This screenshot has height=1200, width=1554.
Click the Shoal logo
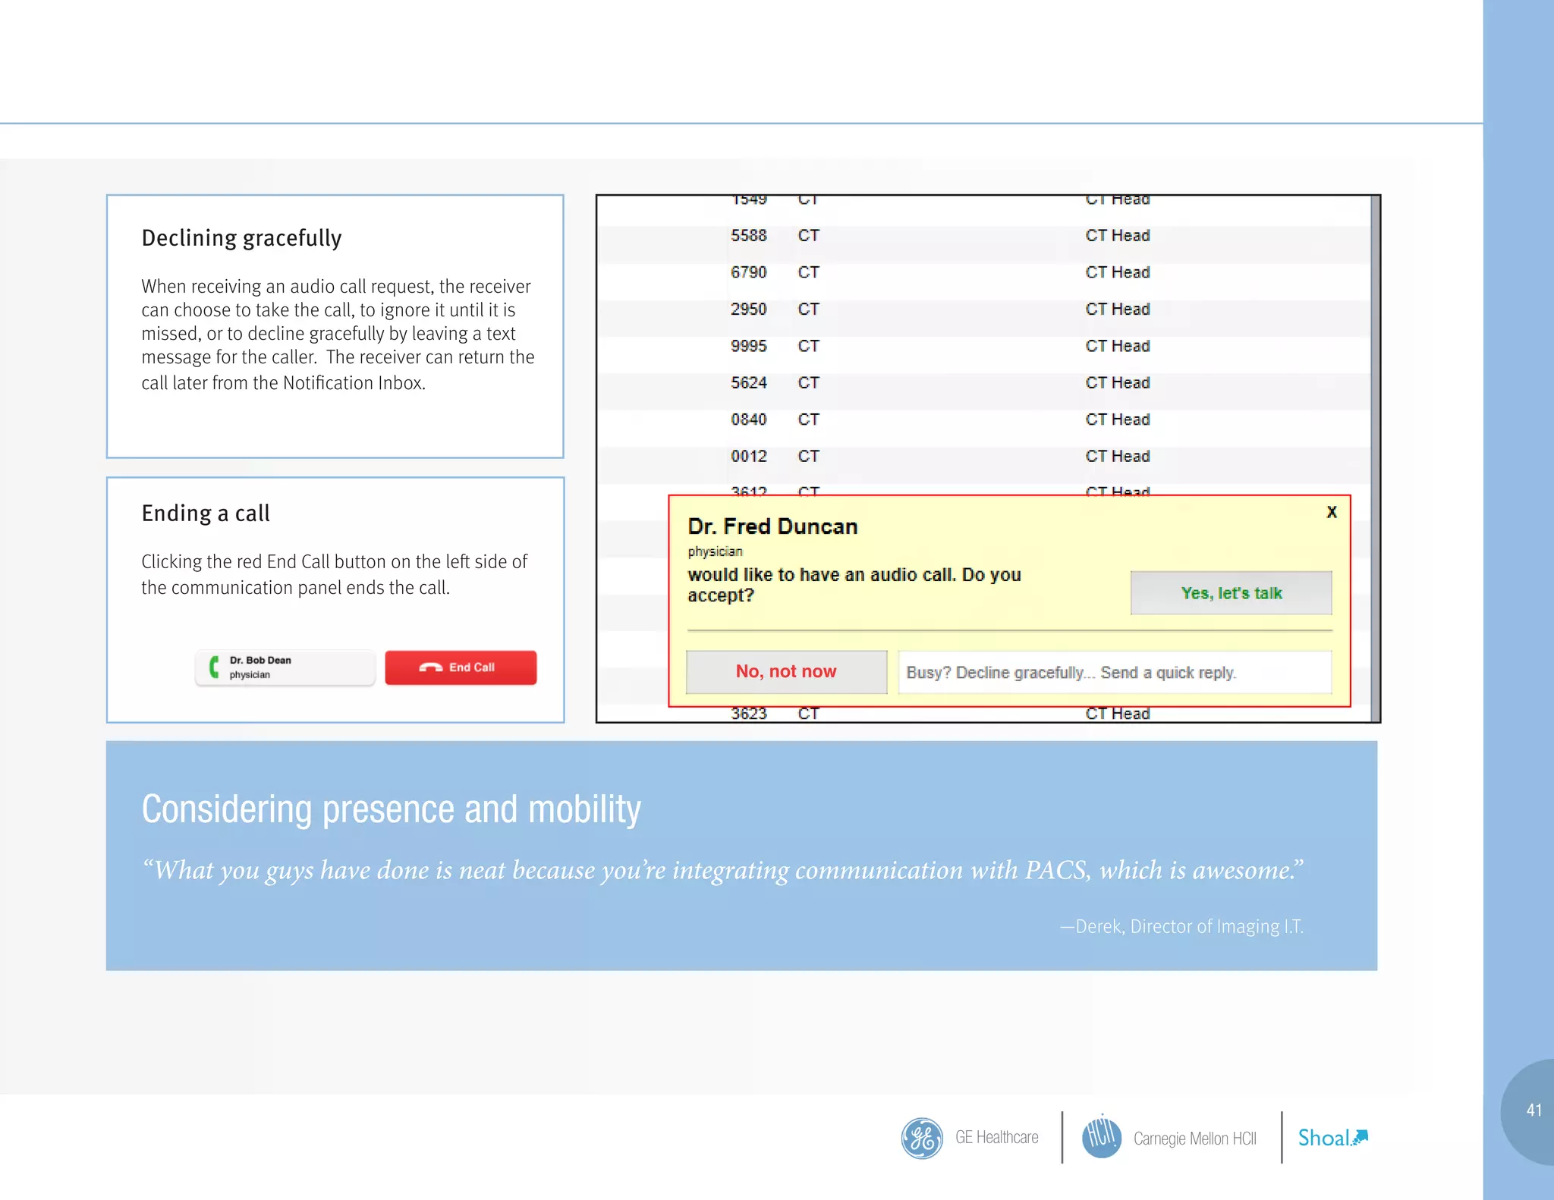[1332, 1138]
